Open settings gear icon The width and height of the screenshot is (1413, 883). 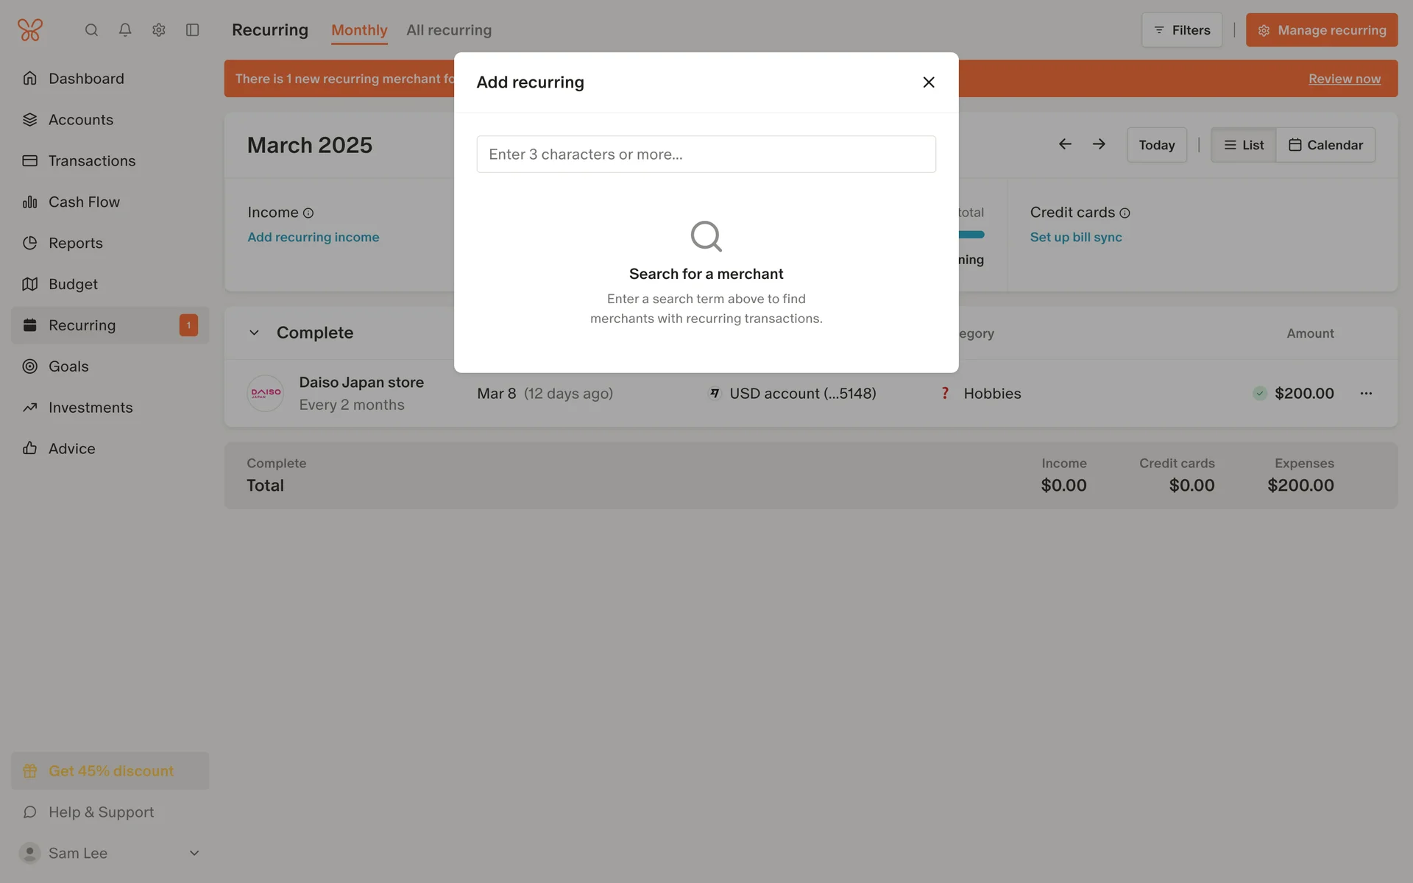[159, 30]
